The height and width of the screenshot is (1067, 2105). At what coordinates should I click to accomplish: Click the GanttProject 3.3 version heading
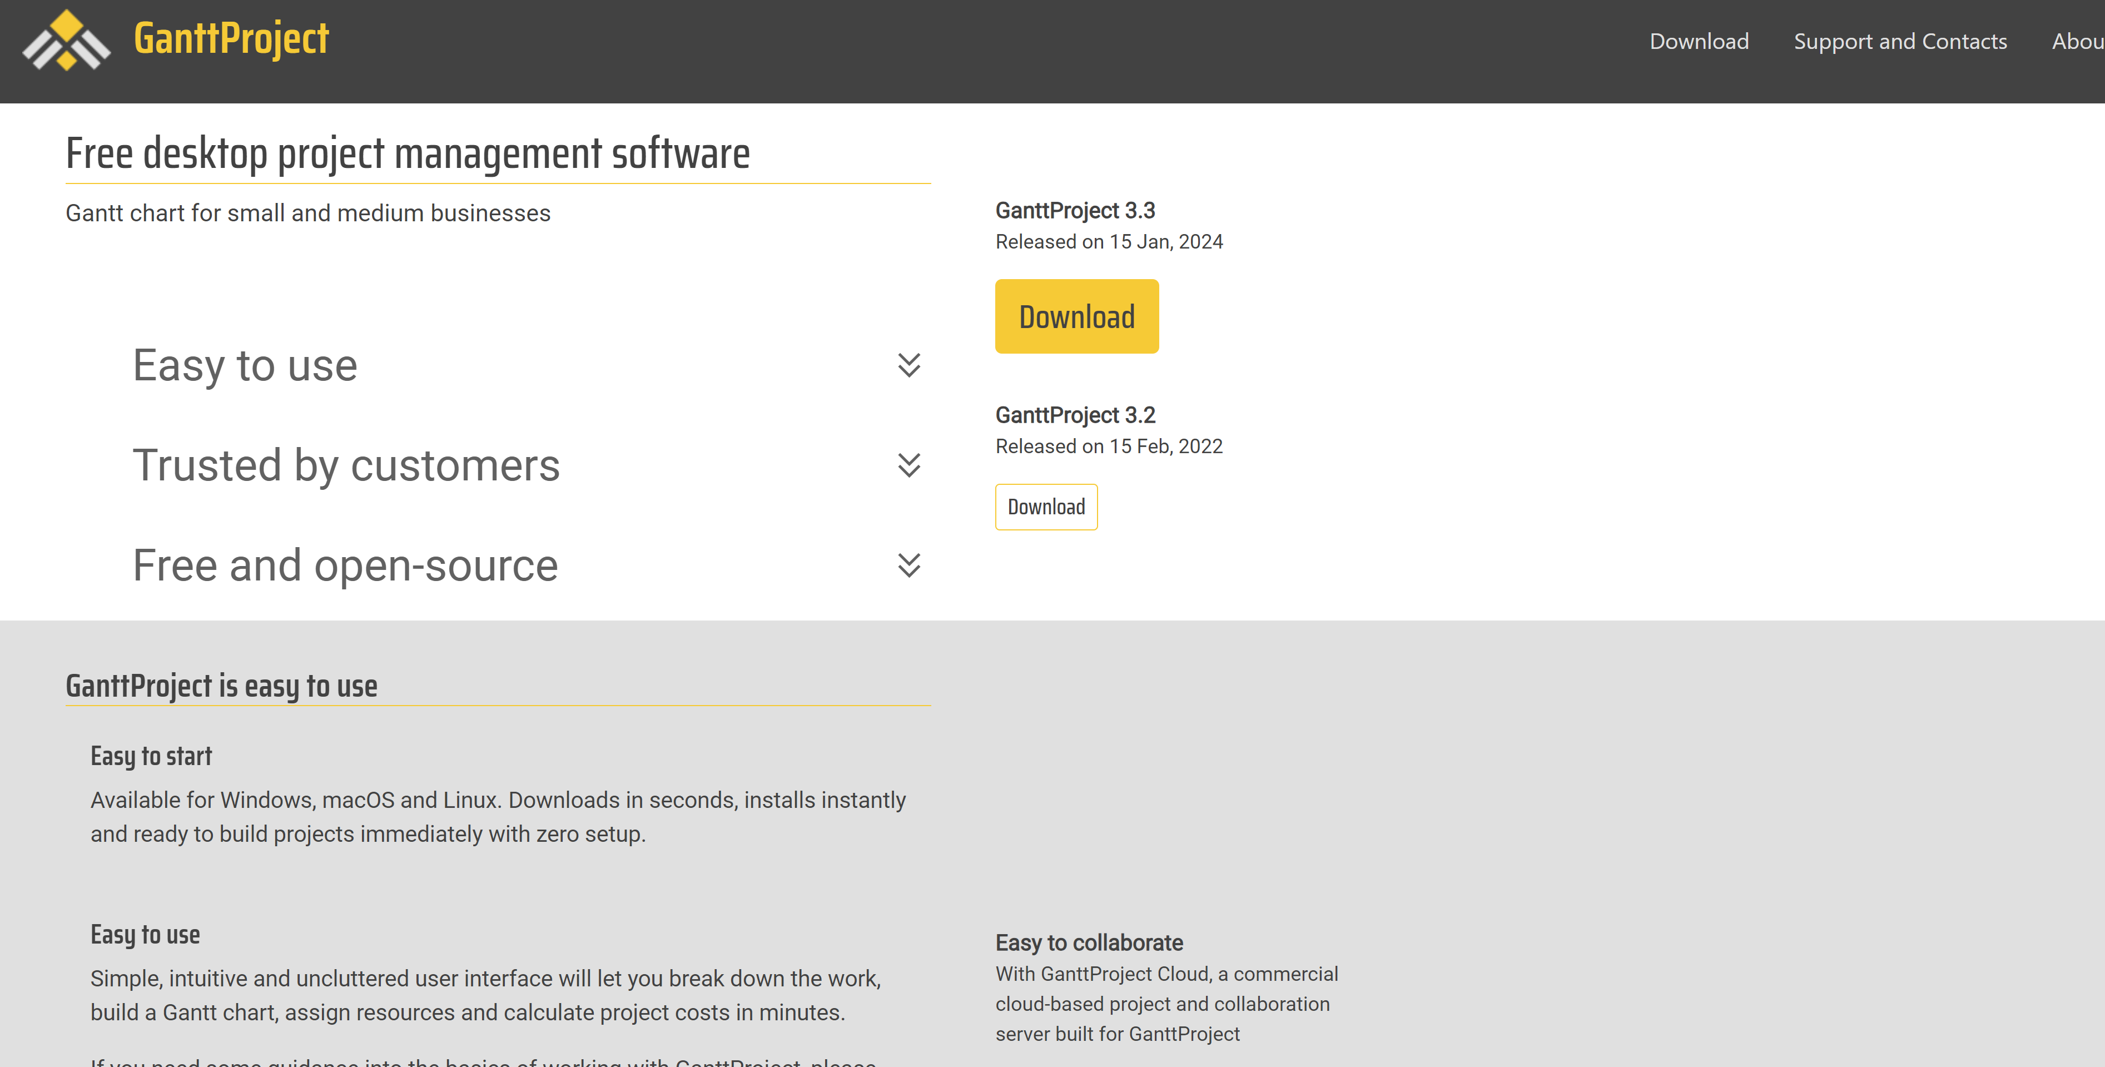(x=1075, y=211)
